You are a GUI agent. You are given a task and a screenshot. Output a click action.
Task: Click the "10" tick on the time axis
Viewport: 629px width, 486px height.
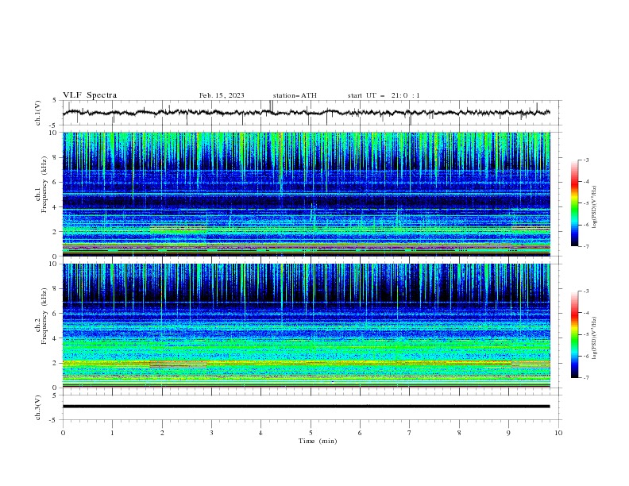pyautogui.click(x=558, y=433)
